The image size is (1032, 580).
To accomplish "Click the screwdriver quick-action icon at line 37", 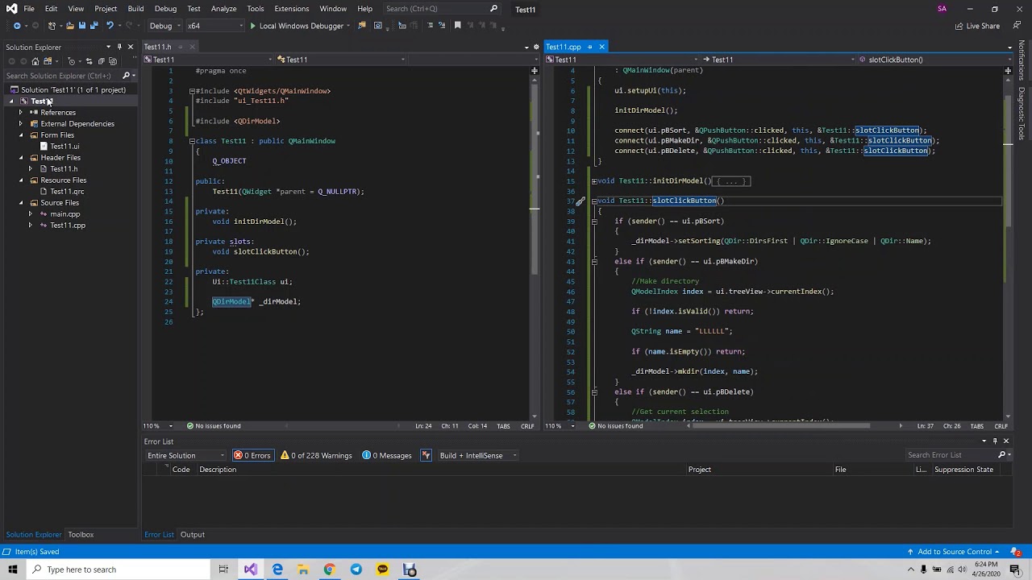I will [580, 201].
